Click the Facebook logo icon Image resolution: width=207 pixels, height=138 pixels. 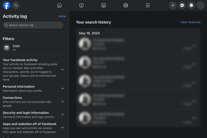7,5
